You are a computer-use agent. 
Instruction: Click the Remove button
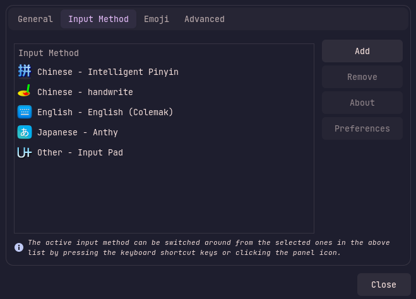362,77
